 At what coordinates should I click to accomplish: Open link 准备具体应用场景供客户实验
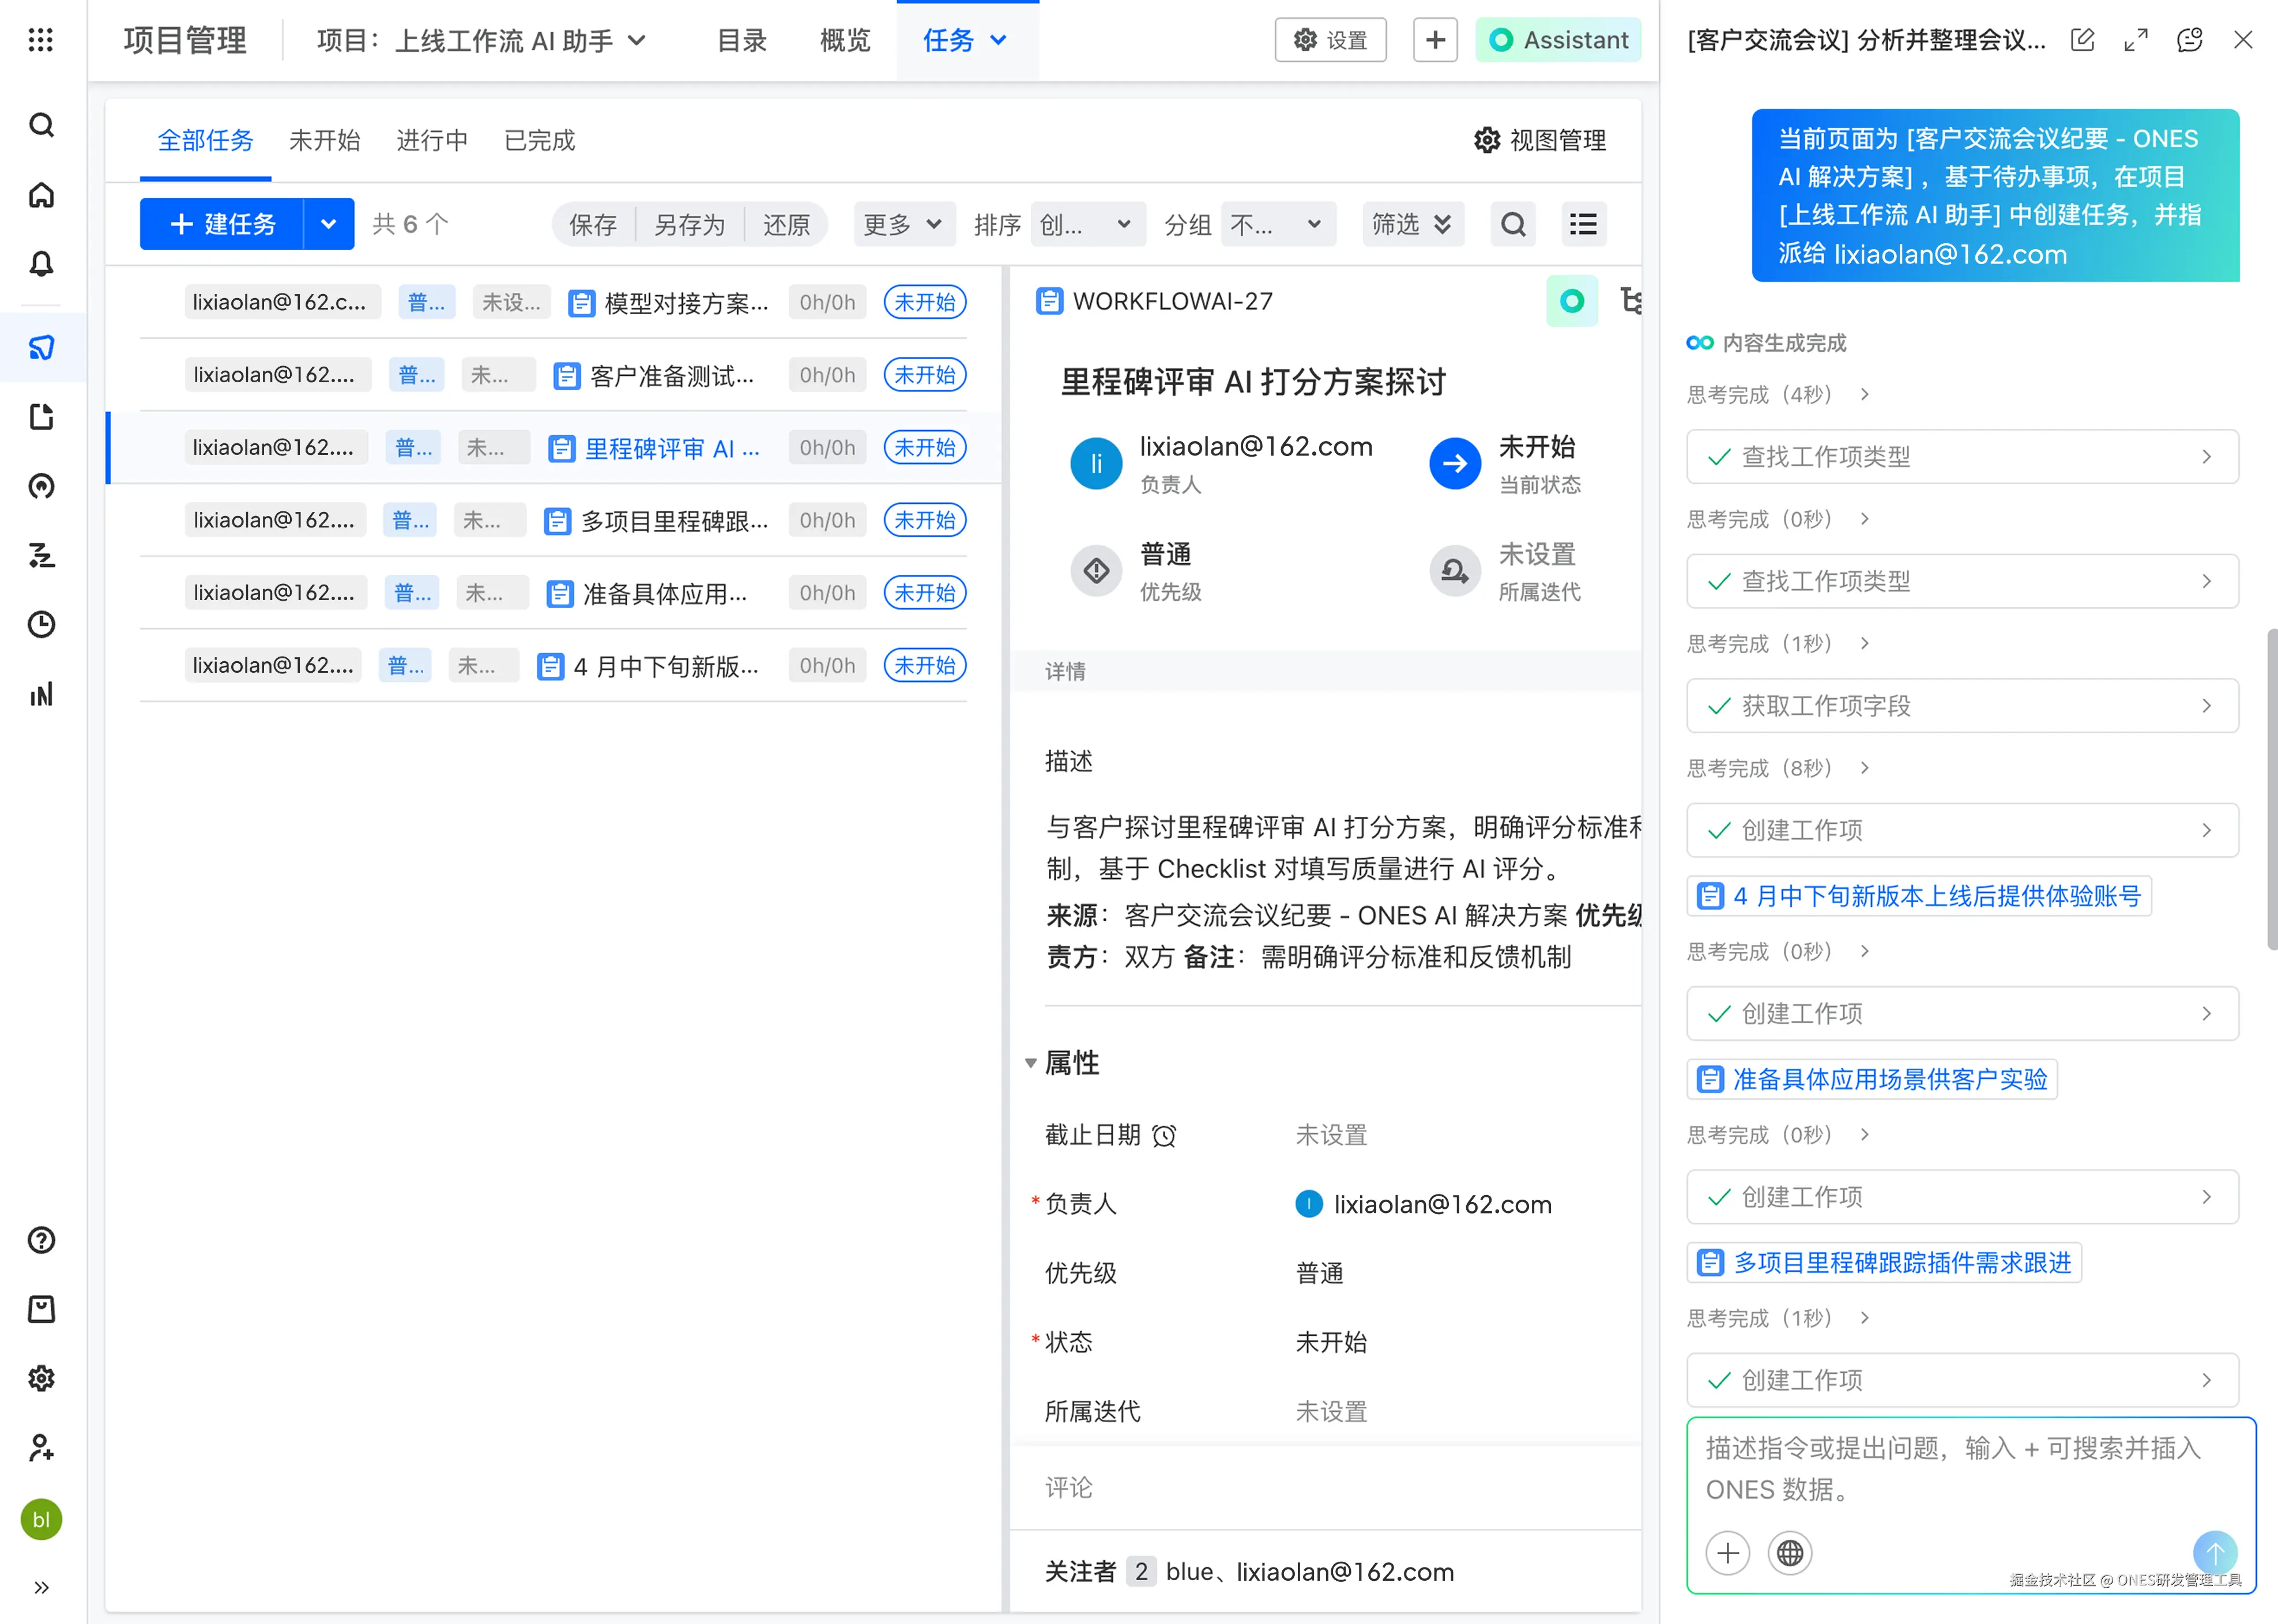pyautogui.click(x=1889, y=1079)
